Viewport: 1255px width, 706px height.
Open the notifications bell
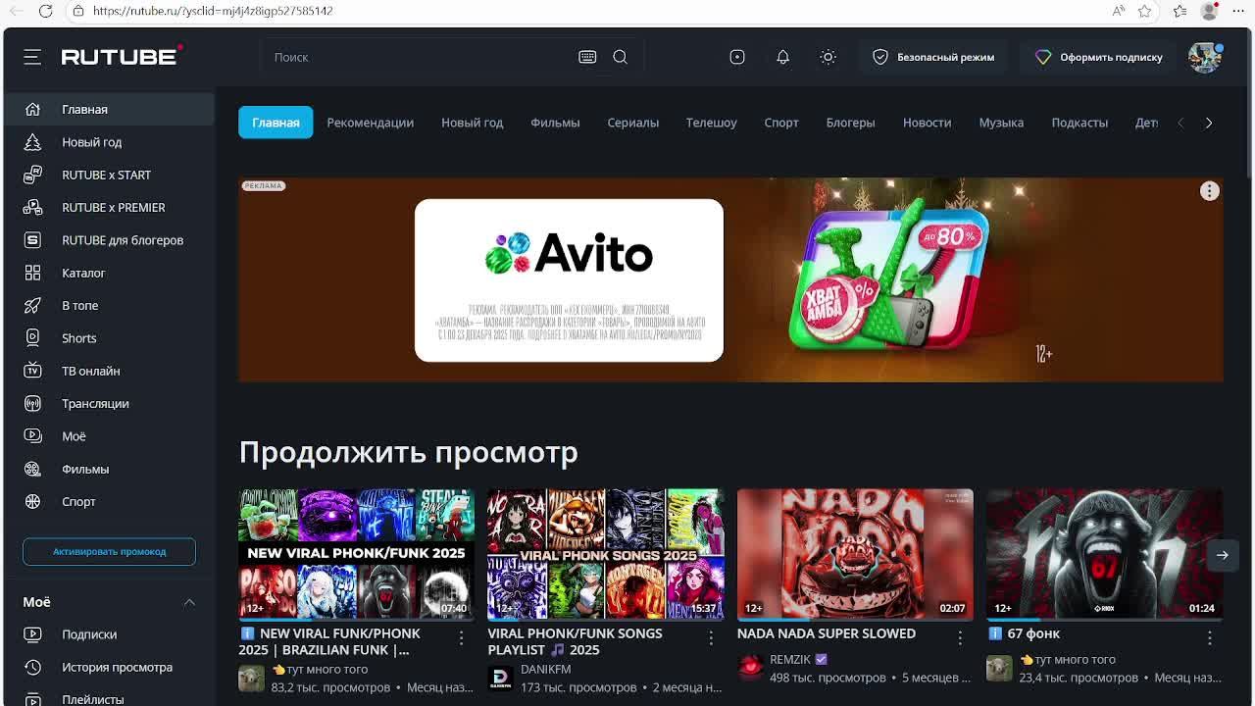point(782,57)
